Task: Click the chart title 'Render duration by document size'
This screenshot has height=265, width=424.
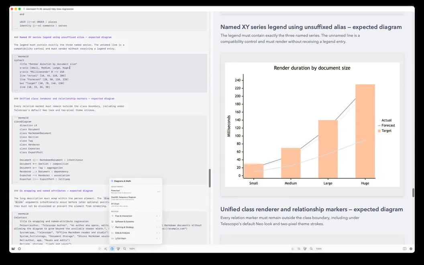Action: tap(312, 68)
